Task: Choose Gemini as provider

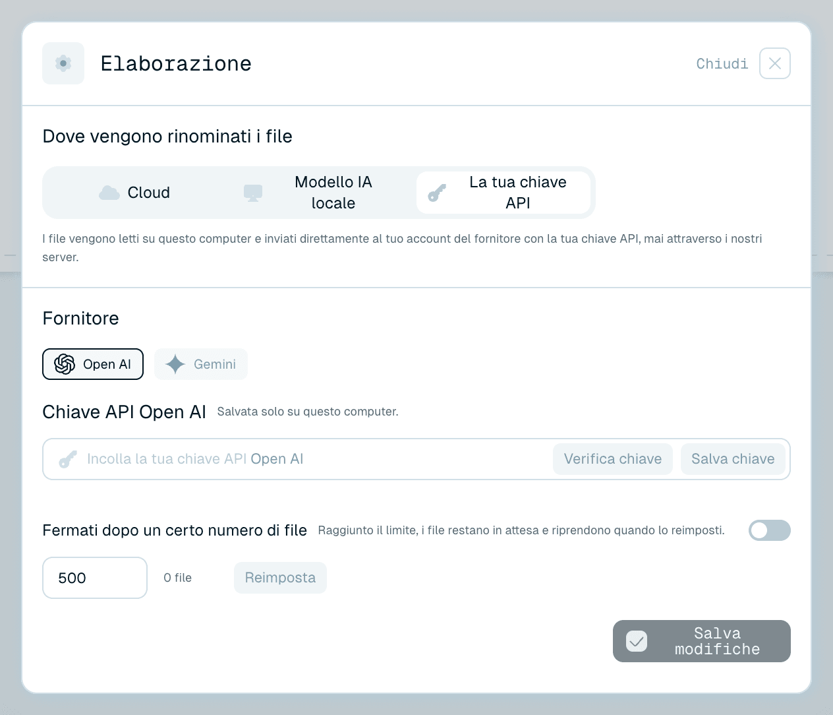Action: (201, 364)
